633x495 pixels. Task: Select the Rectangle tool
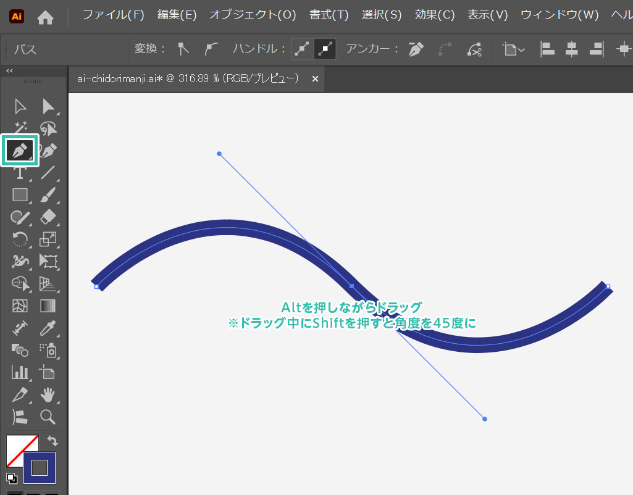[20, 195]
